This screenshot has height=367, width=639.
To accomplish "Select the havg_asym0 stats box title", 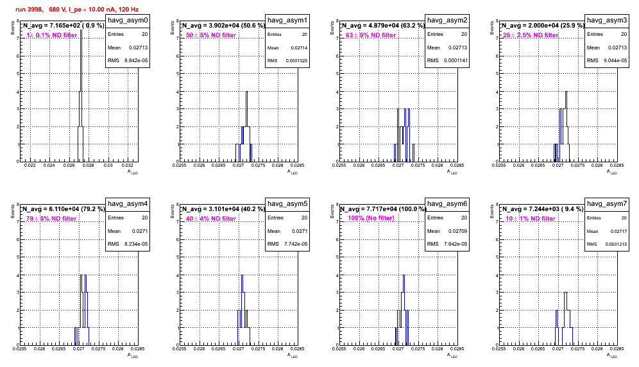I will 128,21.
